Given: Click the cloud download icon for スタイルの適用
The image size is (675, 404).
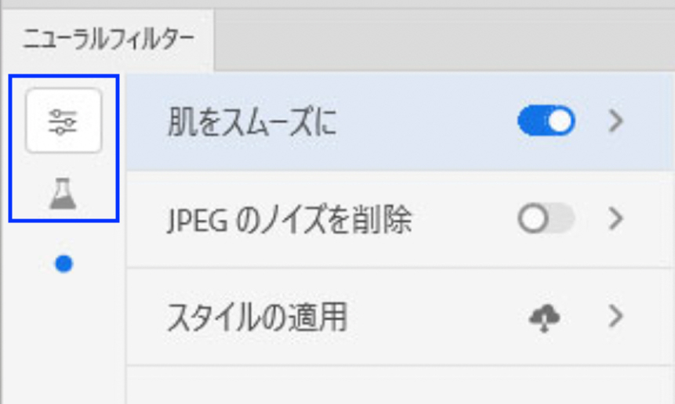Looking at the screenshot, I should pos(544,318).
